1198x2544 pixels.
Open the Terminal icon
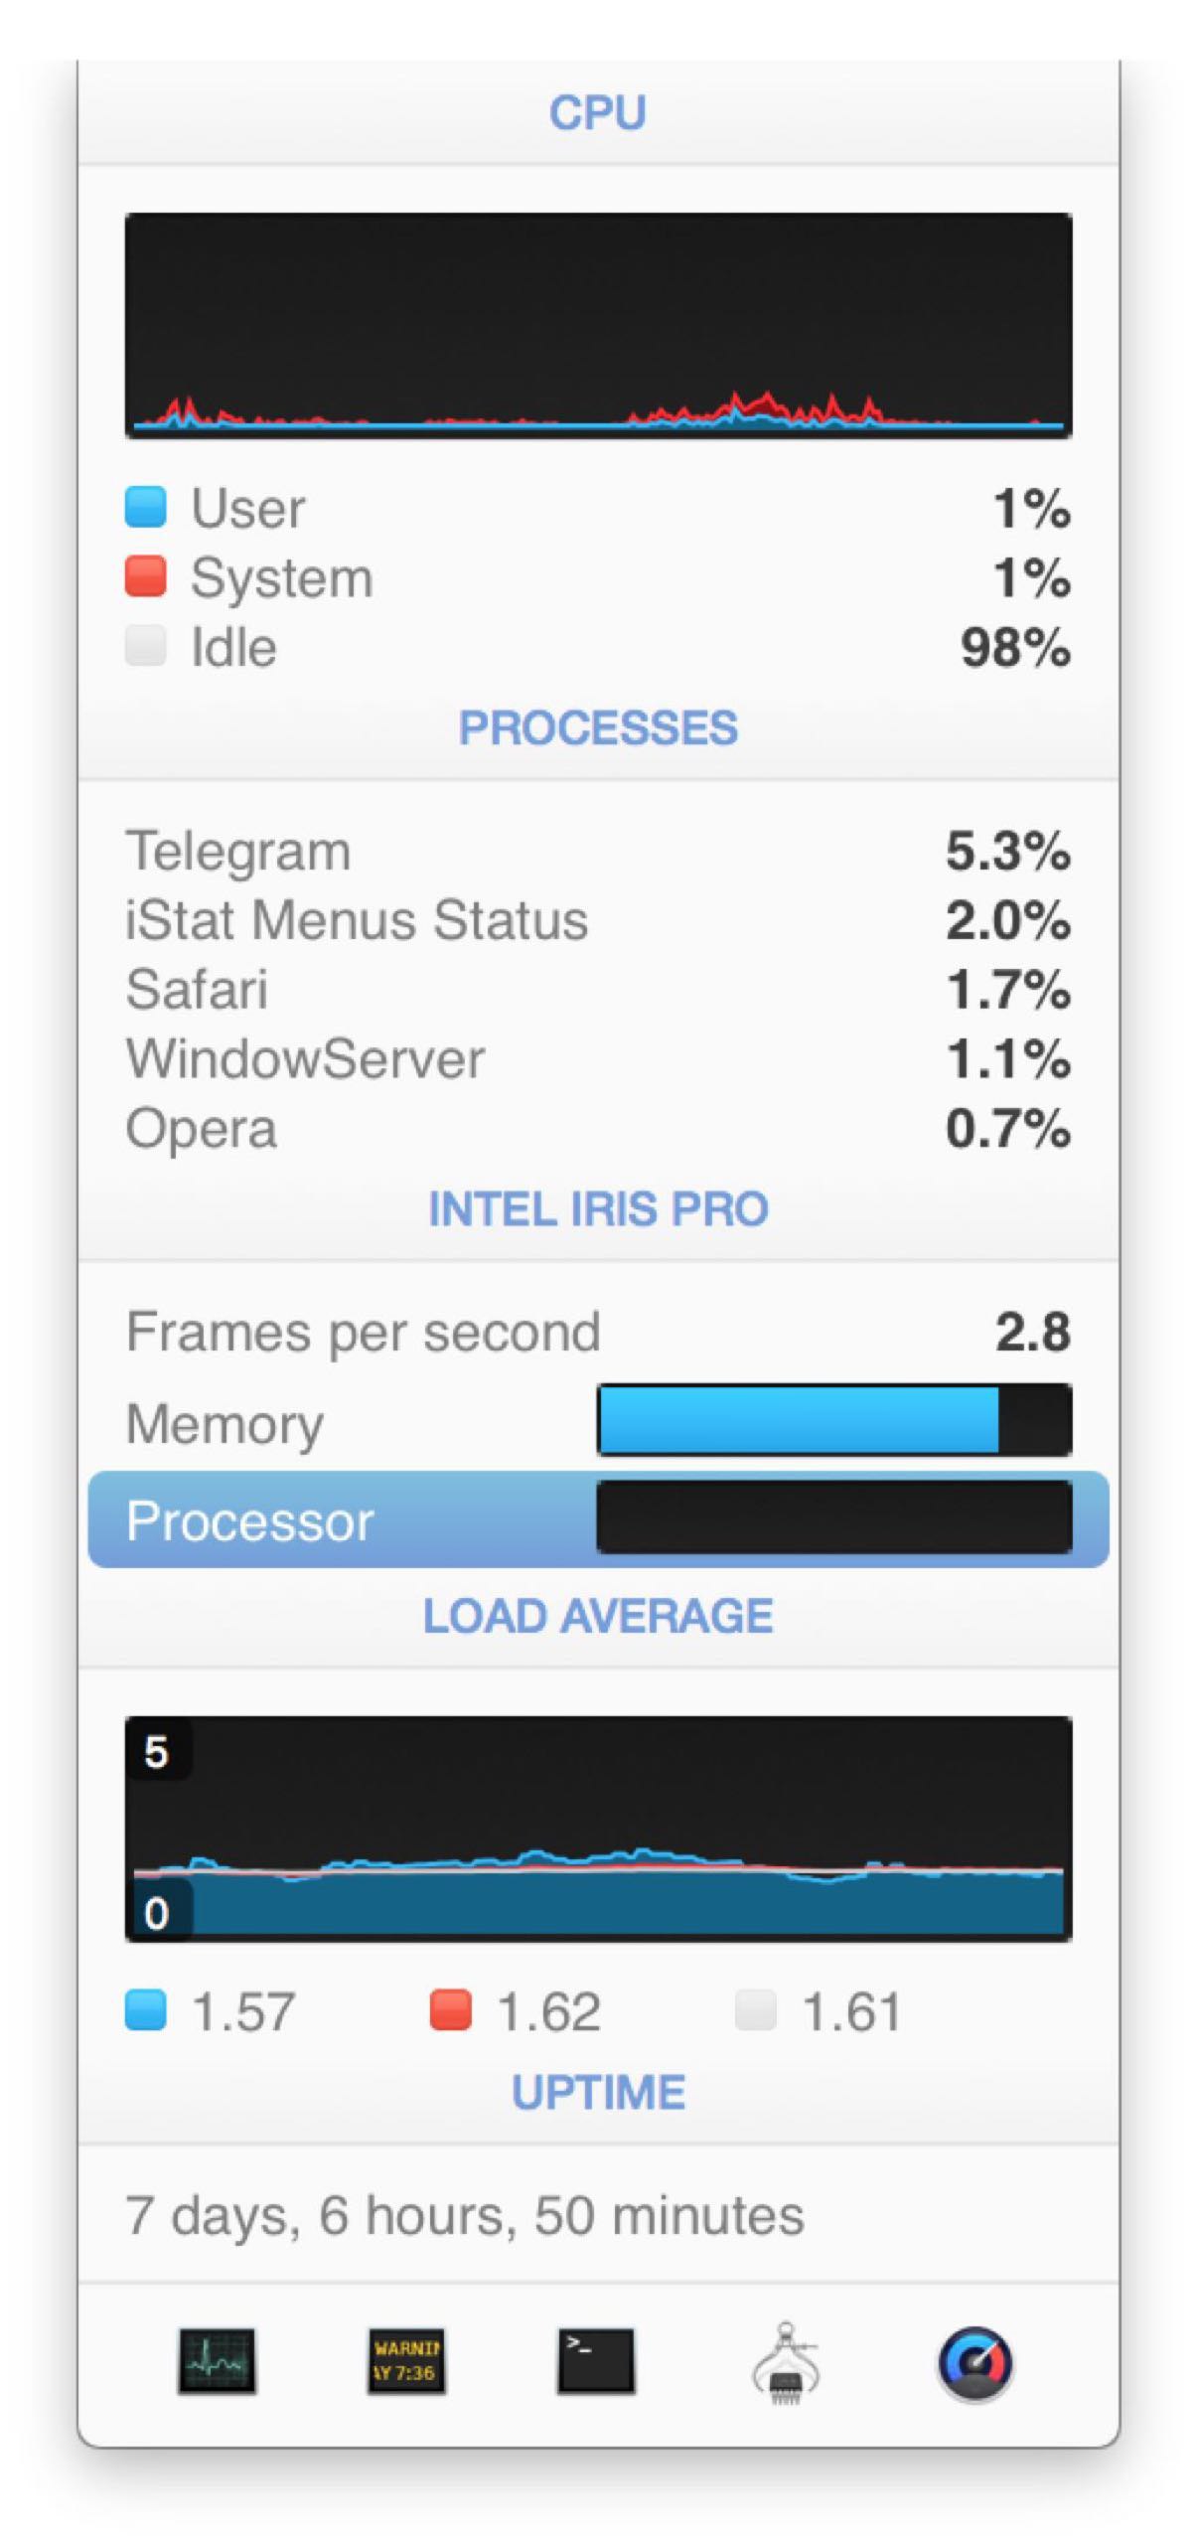point(595,2360)
